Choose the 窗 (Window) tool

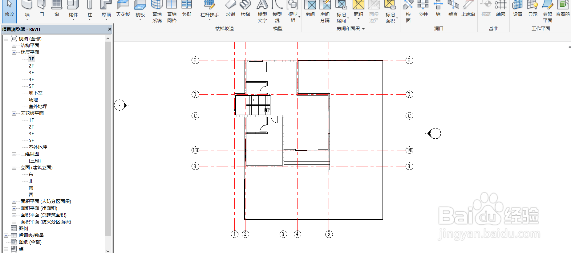tap(57, 9)
